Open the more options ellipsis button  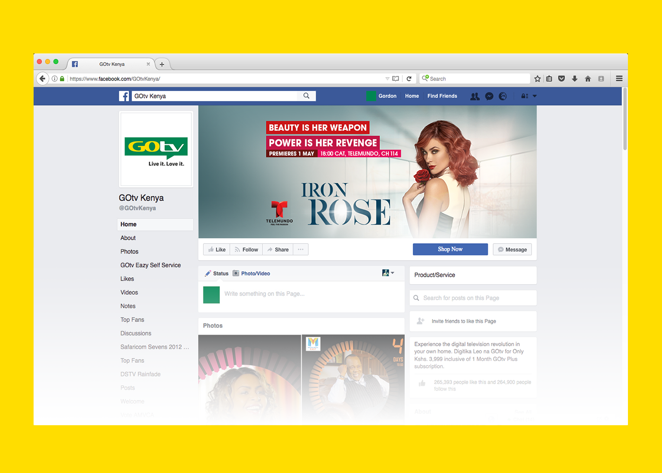click(301, 249)
